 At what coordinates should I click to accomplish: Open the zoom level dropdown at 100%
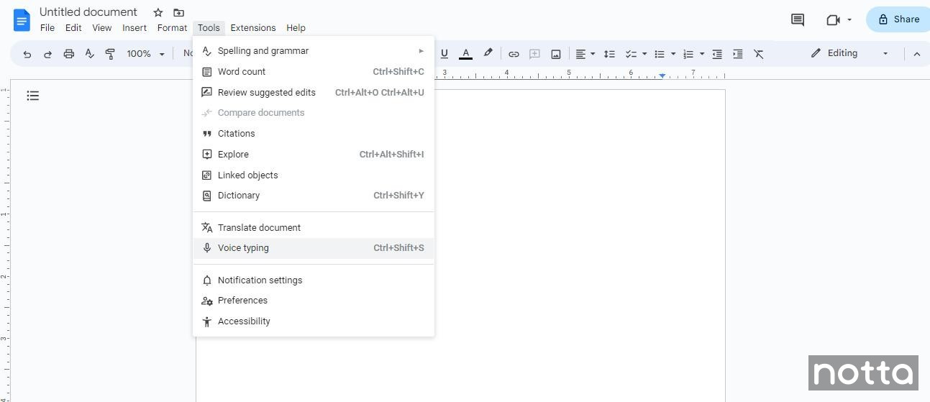coord(145,54)
